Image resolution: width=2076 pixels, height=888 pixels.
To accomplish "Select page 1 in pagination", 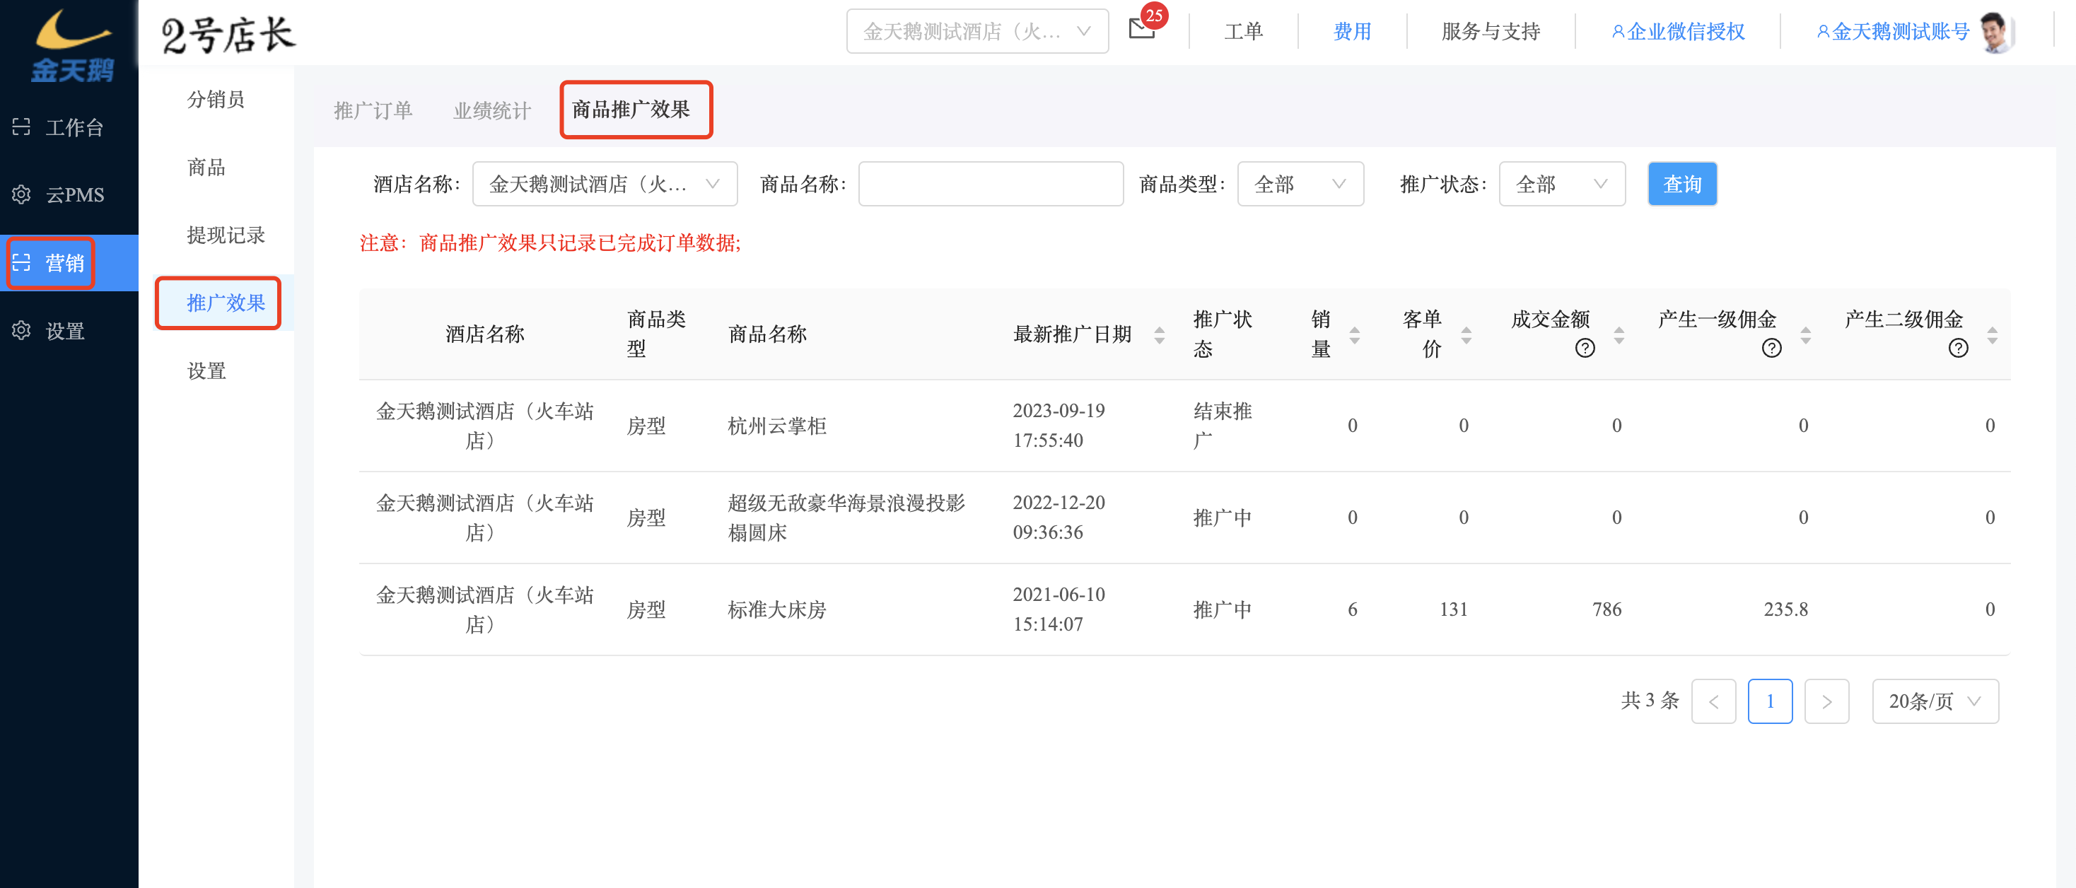I will pyautogui.click(x=1770, y=701).
